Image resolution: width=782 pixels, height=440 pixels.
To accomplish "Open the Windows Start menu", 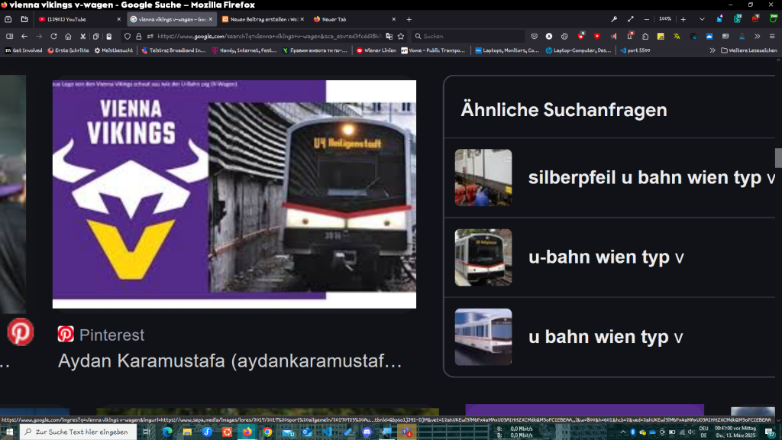I will [9, 432].
